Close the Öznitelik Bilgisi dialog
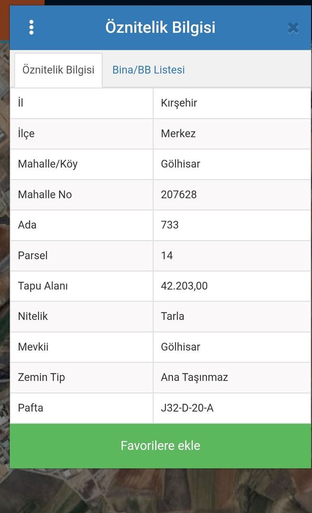Screen dimensions: 312x513 point(293,28)
